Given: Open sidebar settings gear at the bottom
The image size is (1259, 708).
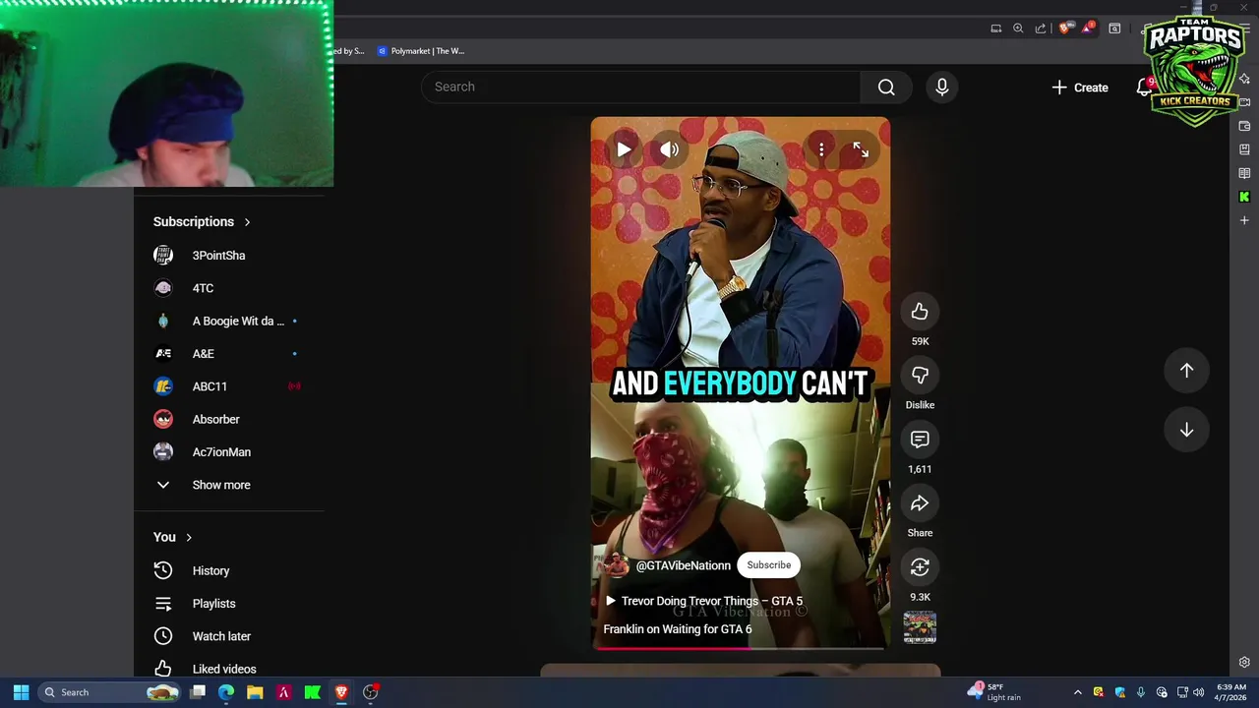Looking at the screenshot, I should [1244, 663].
